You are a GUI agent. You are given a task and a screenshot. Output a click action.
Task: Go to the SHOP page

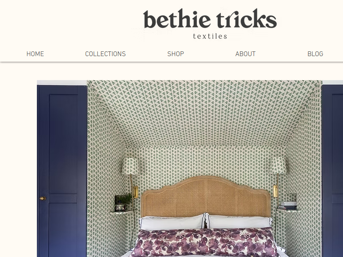[176, 54]
